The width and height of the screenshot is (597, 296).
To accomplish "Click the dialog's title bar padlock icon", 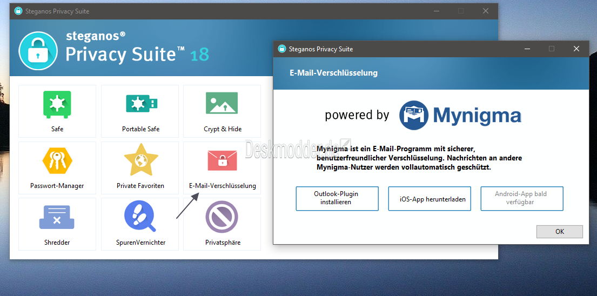I will pyautogui.click(x=281, y=49).
